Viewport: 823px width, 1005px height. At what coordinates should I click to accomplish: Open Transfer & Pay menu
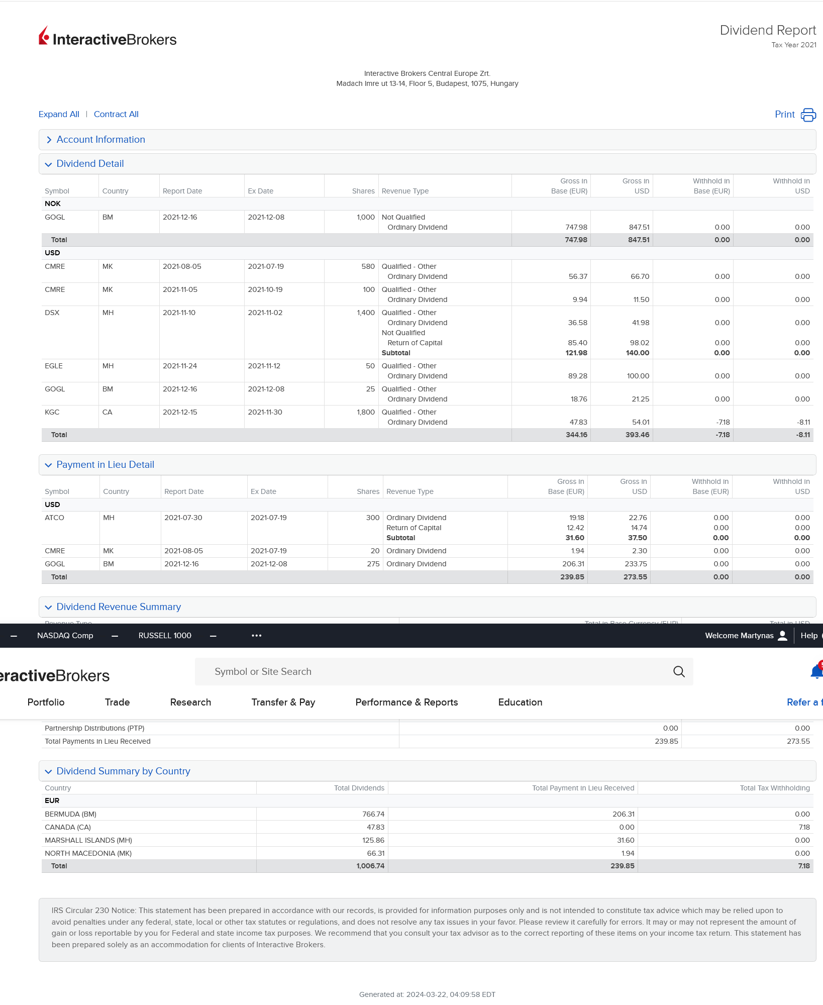point(283,702)
